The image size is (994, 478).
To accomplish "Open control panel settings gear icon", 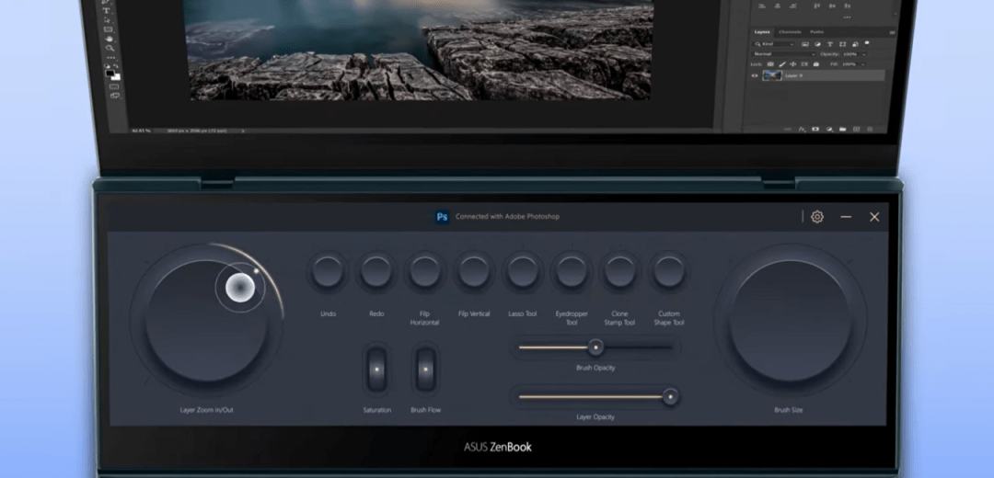I will click(817, 217).
